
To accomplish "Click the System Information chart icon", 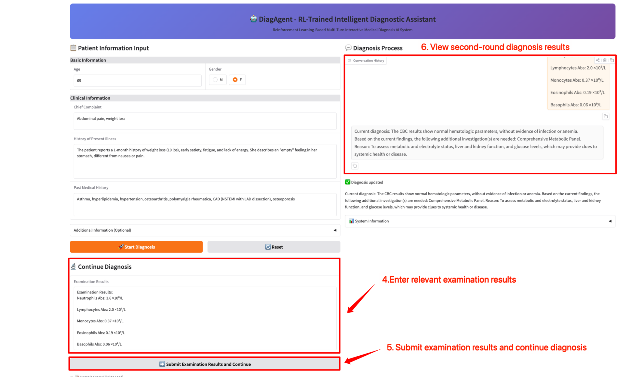I will pyautogui.click(x=351, y=221).
